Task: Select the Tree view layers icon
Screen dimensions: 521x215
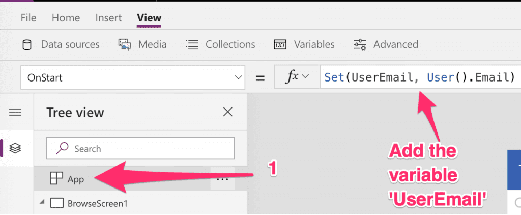Action: pos(15,148)
